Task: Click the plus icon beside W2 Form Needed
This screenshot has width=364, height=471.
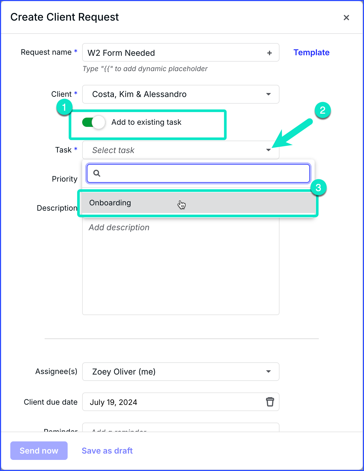Action: pyautogui.click(x=269, y=53)
